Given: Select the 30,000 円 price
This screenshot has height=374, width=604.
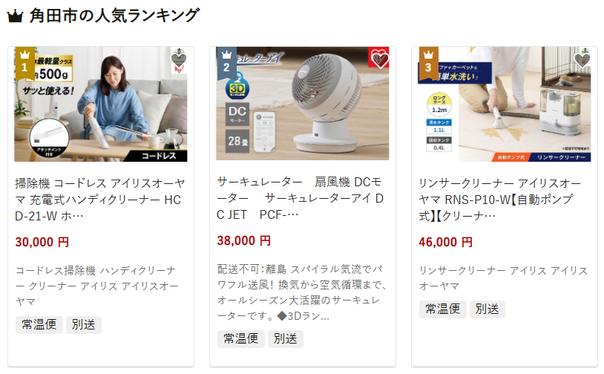Looking at the screenshot, I should [42, 242].
